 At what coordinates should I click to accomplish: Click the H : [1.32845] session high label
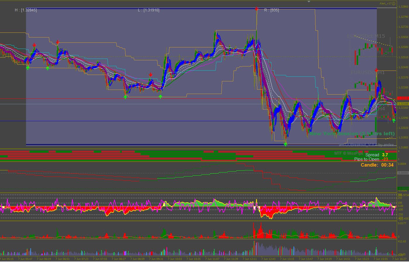pyautogui.click(x=26, y=10)
